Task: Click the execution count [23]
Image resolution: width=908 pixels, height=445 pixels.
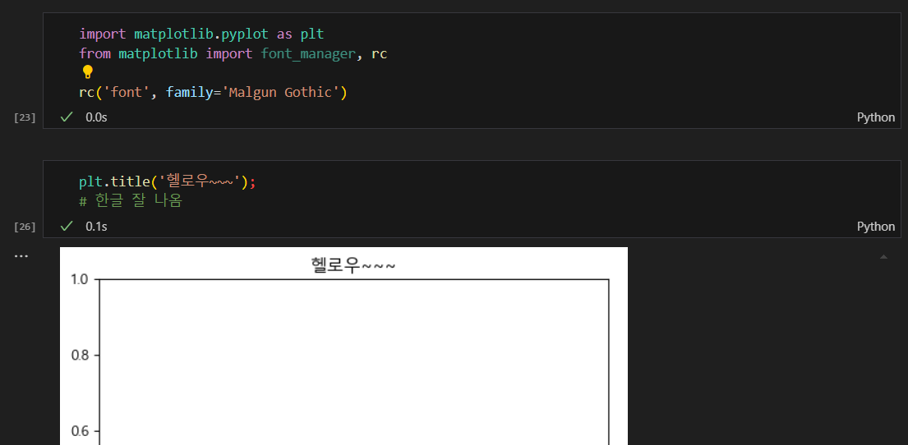Action: pos(25,118)
